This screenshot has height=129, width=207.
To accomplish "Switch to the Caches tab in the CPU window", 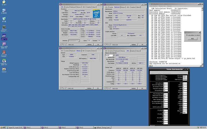I will (67, 7).
